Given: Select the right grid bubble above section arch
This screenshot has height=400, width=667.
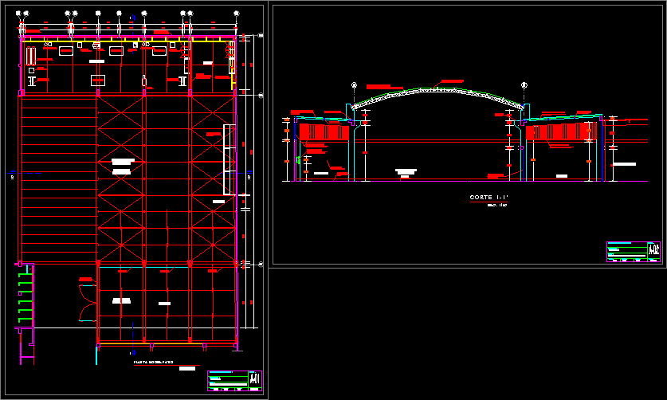Looking at the screenshot, I should 524,84.
